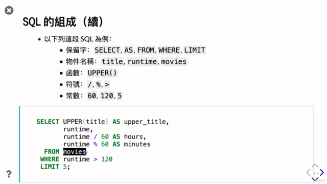Click the 函數 label
327x184 pixels.
click(73, 73)
